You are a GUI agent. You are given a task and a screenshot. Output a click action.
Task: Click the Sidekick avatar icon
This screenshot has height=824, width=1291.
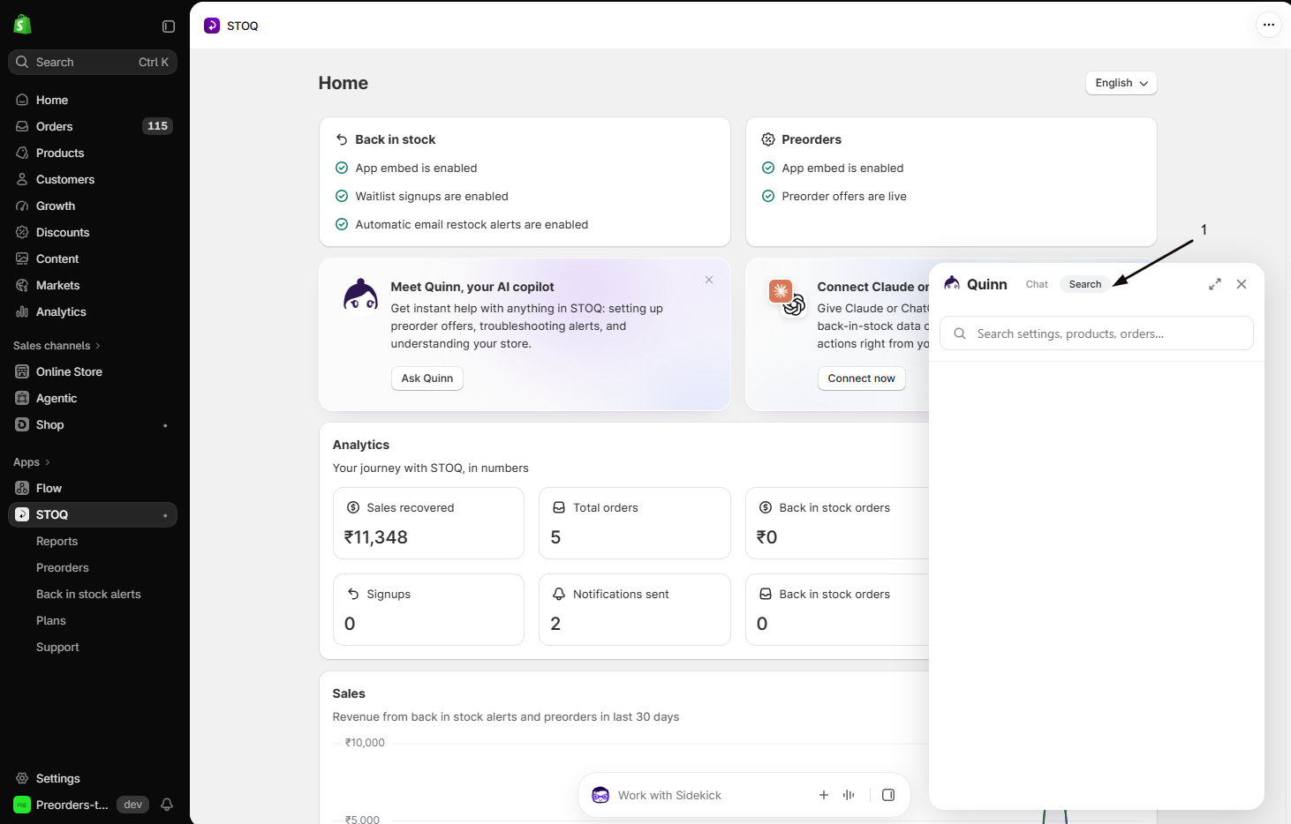point(600,795)
